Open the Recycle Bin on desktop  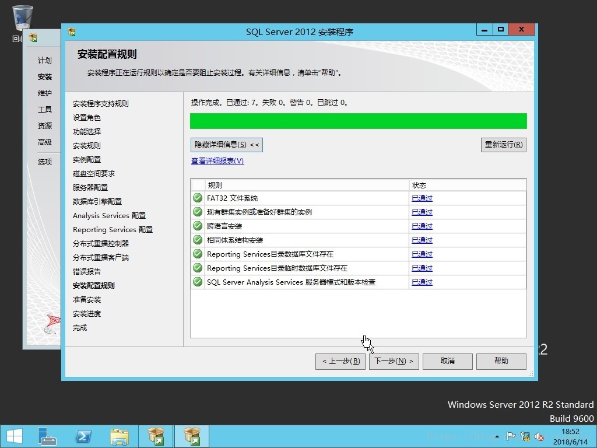click(23, 18)
